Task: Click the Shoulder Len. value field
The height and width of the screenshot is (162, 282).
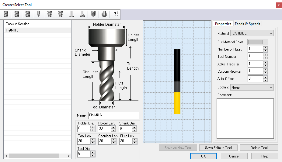Action: (x=105, y=141)
